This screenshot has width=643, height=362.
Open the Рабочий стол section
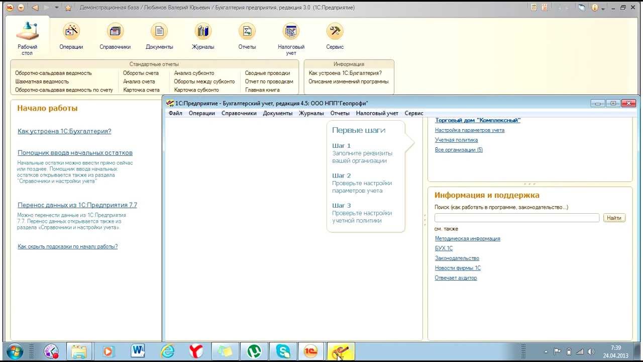pyautogui.click(x=27, y=39)
